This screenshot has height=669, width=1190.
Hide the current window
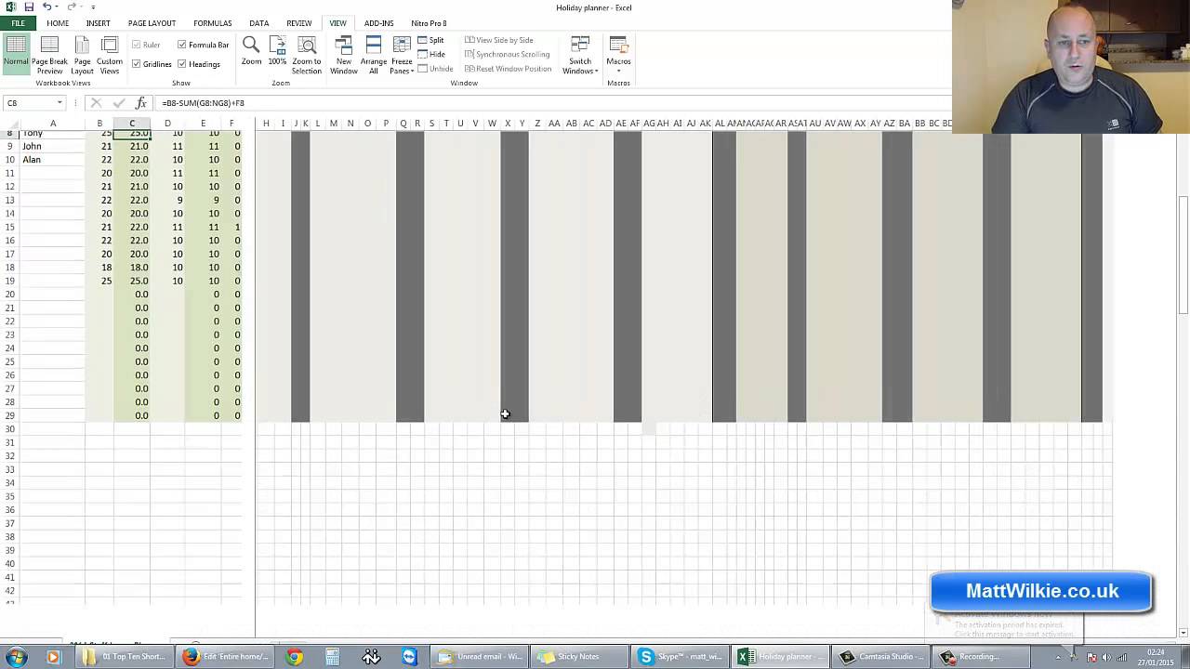tap(431, 54)
